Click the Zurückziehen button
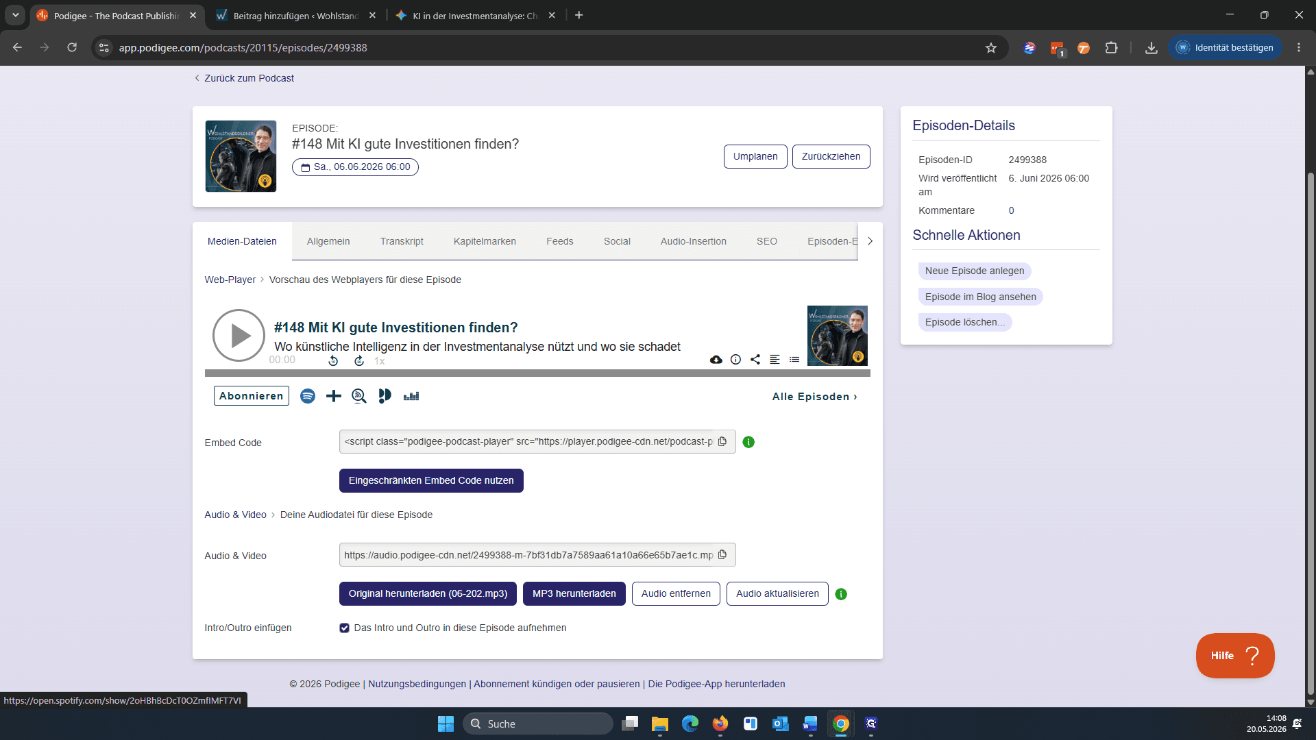 pos(831,156)
